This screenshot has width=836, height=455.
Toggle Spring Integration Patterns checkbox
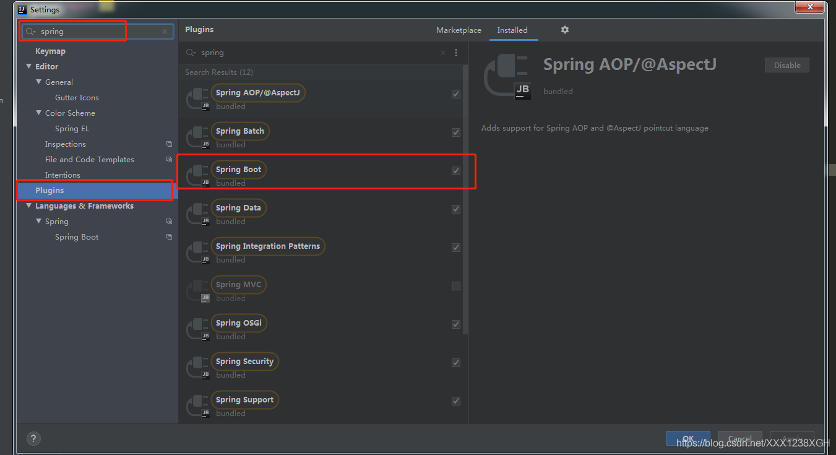coord(456,248)
